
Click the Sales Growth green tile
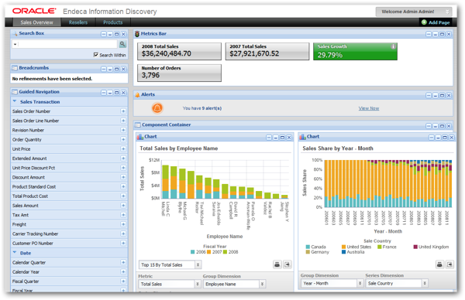(x=355, y=51)
